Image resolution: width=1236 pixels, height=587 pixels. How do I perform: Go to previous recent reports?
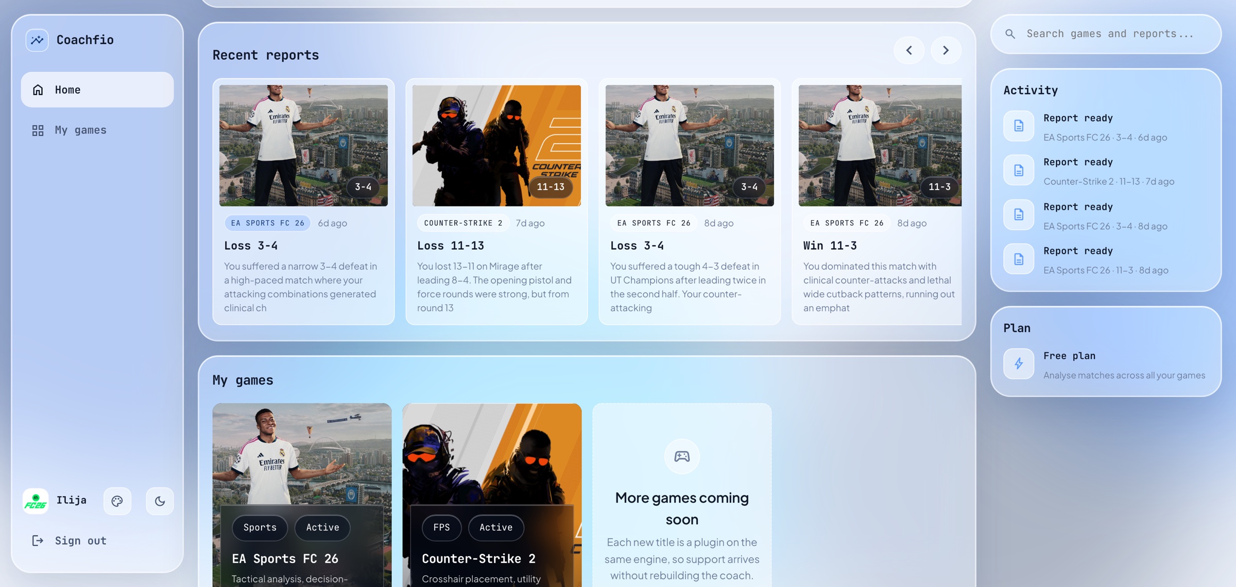[909, 50]
